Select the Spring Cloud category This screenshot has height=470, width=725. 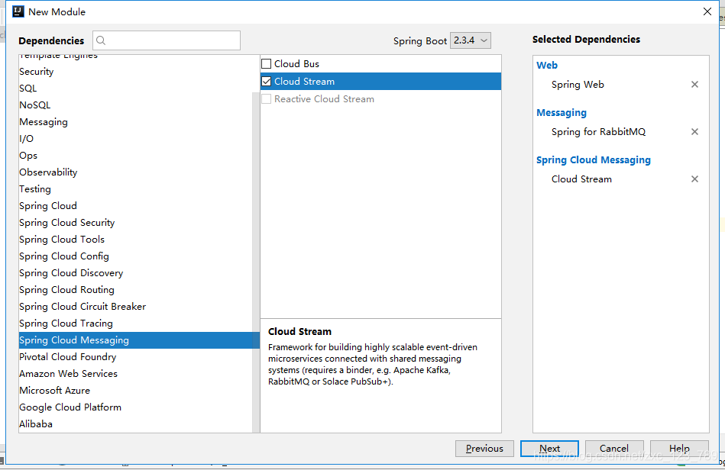(136, 206)
